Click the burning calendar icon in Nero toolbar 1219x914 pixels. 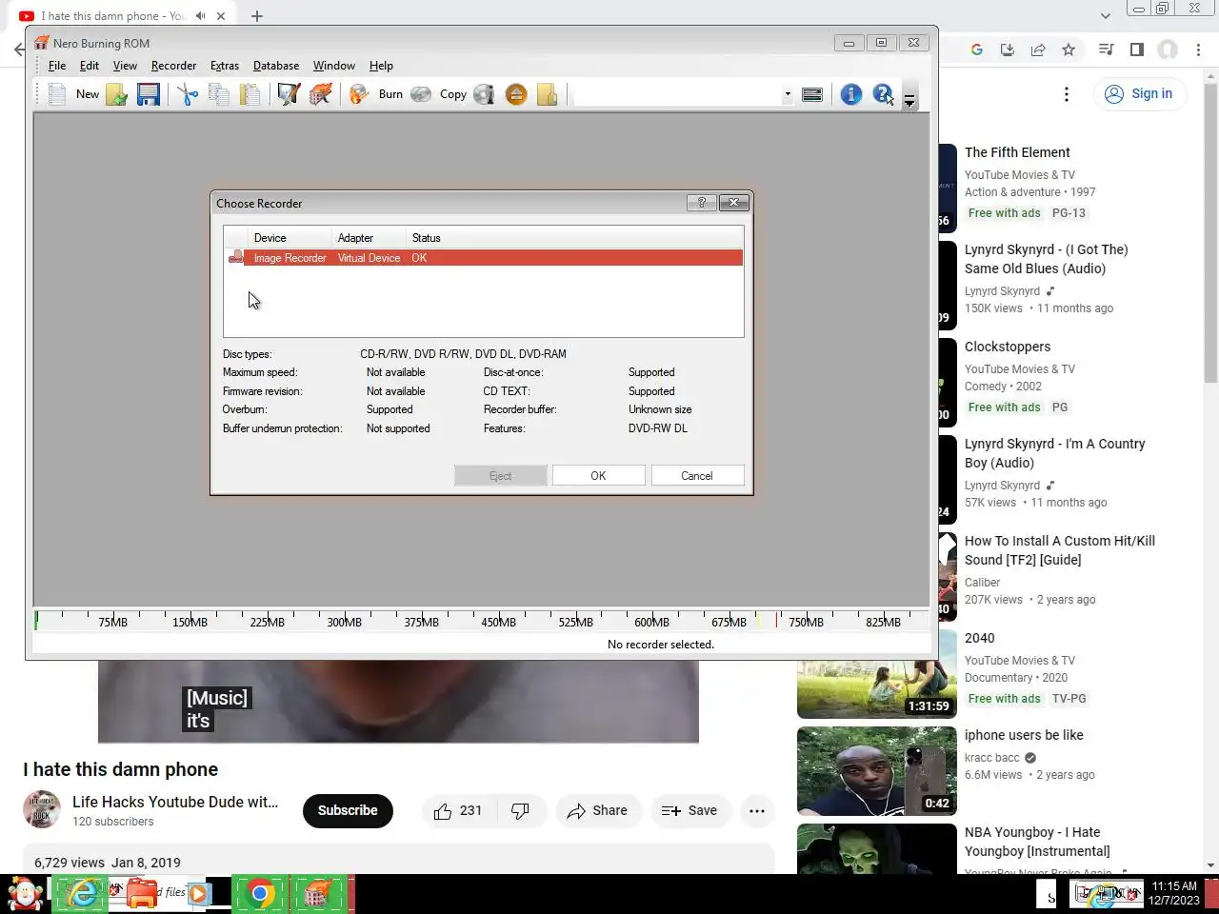click(321, 94)
